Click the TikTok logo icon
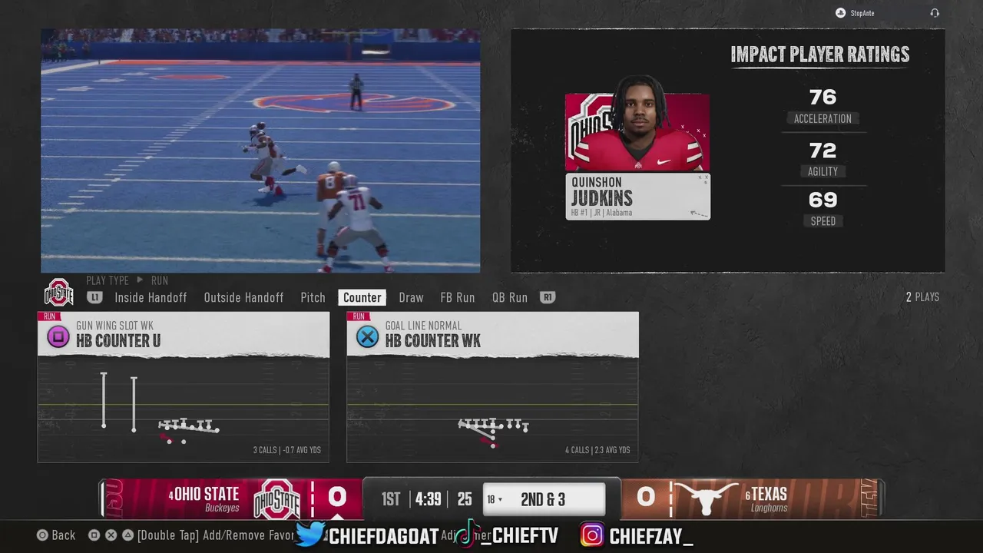This screenshot has width=983, height=553. (467, 535)
